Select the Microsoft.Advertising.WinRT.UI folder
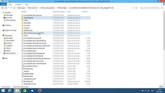The image size is (165, 93). [x=56, y=33]
